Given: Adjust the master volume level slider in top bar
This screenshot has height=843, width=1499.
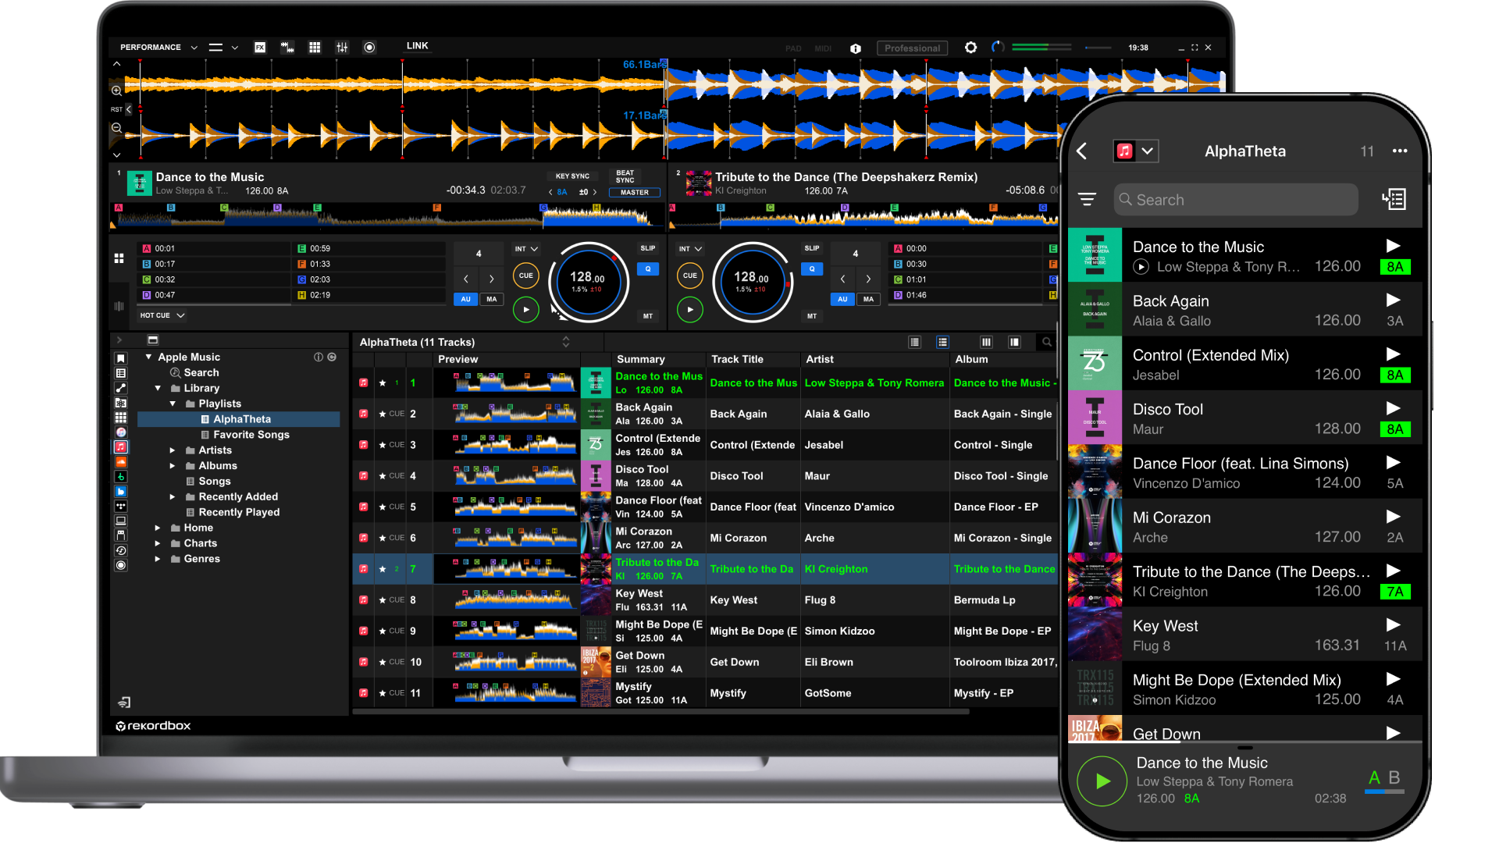Looking at the screenshot, I should click(1041, 48).
